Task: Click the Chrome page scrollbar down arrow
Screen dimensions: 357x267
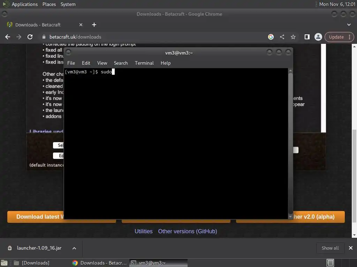Action: [354, 235]
